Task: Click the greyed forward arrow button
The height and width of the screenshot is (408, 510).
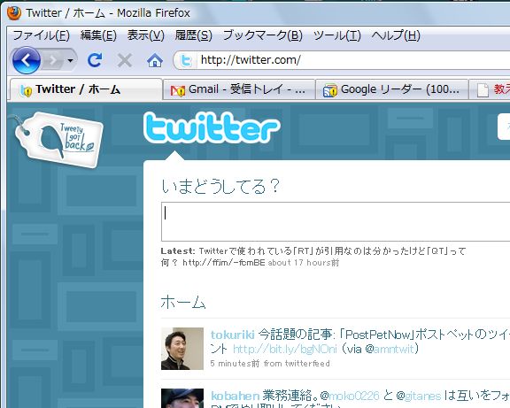Action: click(x=53, y=60)
